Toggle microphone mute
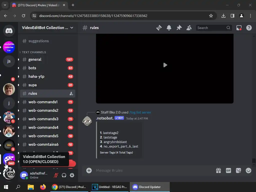The height and width of the screenshot is (192, 256). point(56,175)
